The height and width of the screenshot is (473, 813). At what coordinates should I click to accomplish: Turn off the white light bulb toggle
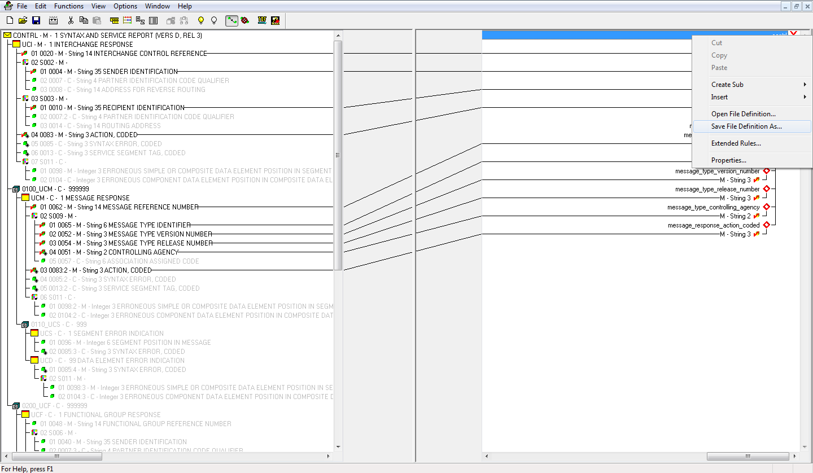point(213,20)
